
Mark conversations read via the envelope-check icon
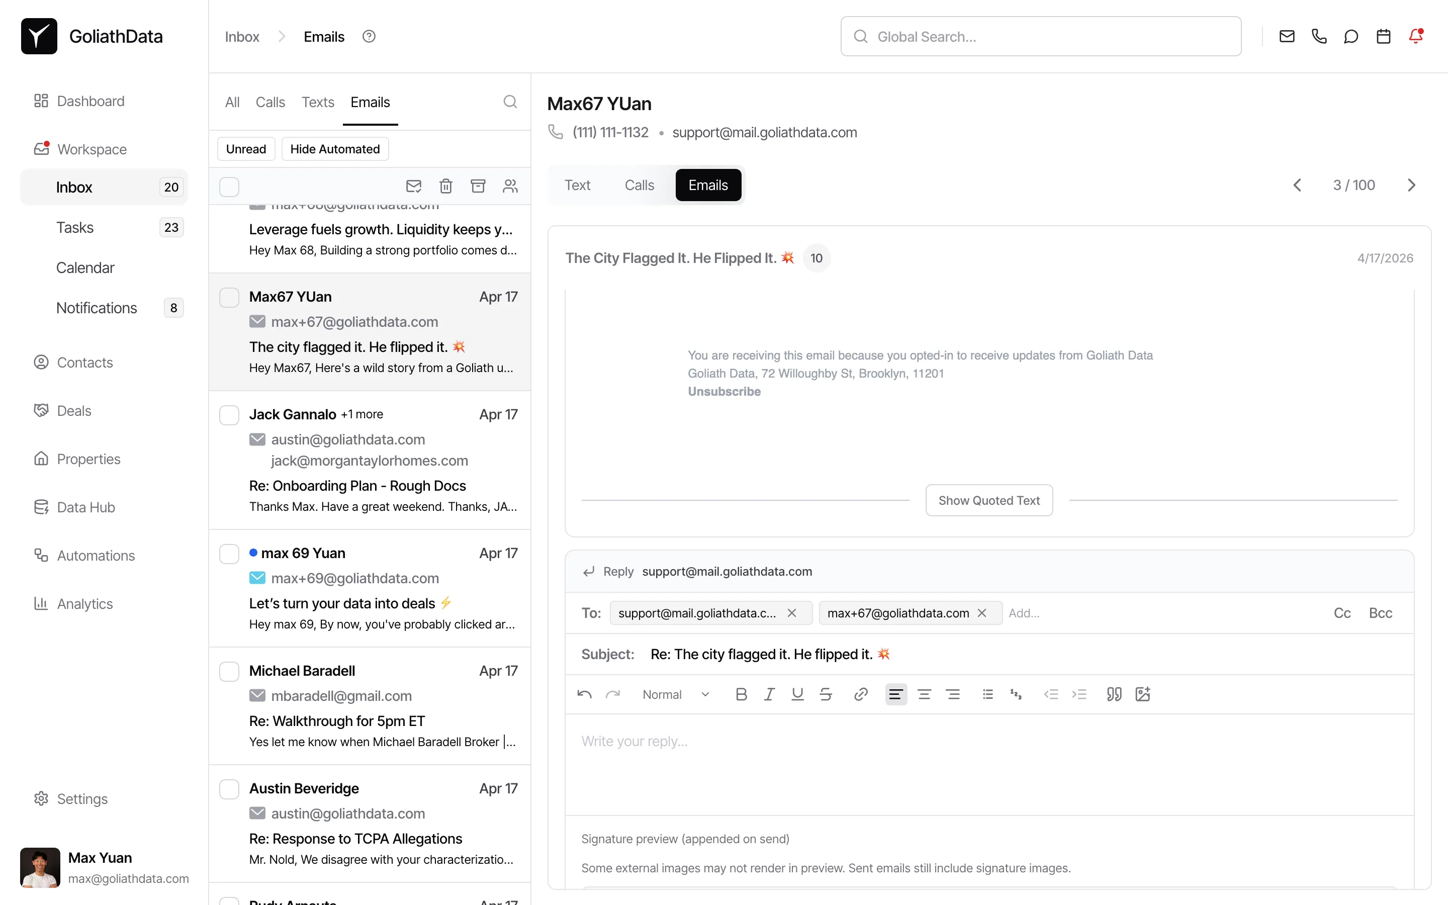point(413,186)
